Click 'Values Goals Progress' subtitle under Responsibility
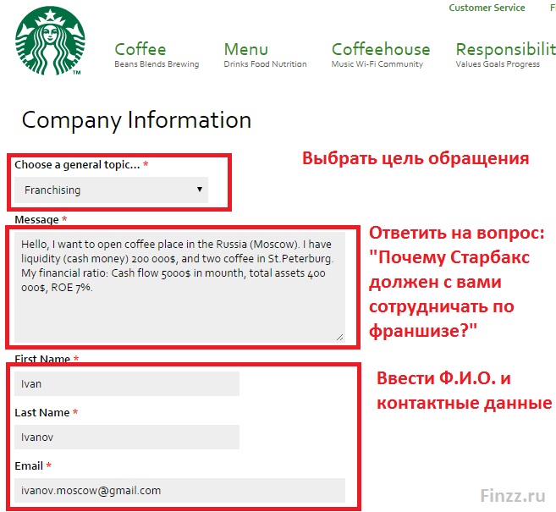 point(498,64)
